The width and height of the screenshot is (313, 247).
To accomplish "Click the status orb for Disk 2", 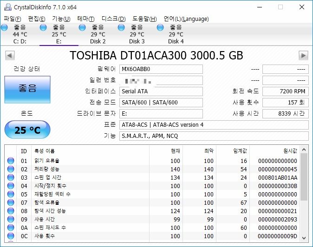I will (82, 27).
